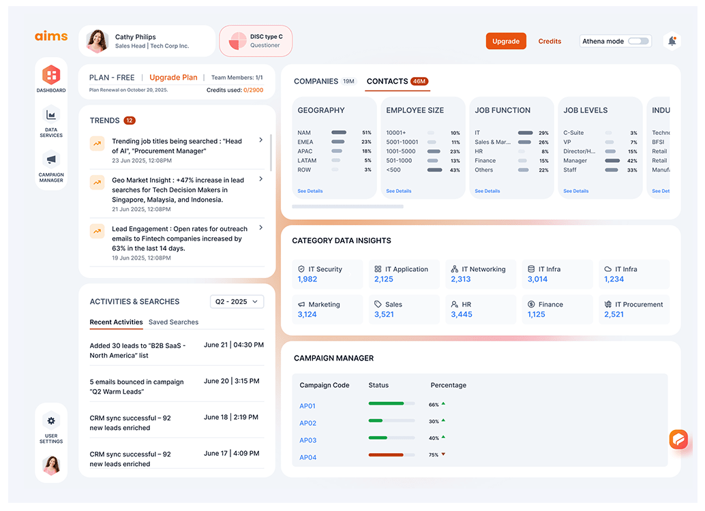The height and width of the screenshot is (511, 705).
Task: Open the Campaign Manager megaphone icon
Action: (51, 160)
